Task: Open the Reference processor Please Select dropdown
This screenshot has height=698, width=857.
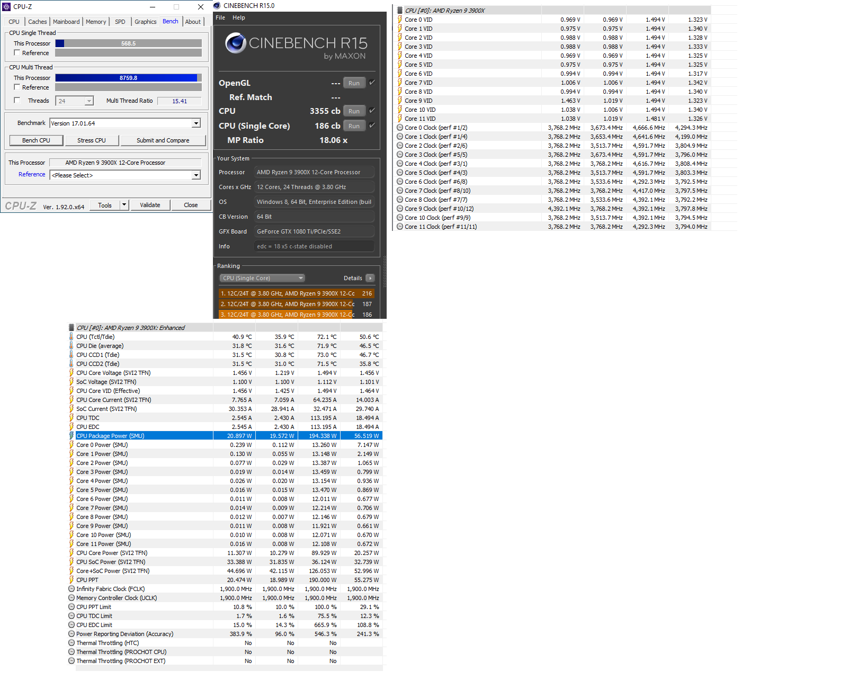Action: 196,175
